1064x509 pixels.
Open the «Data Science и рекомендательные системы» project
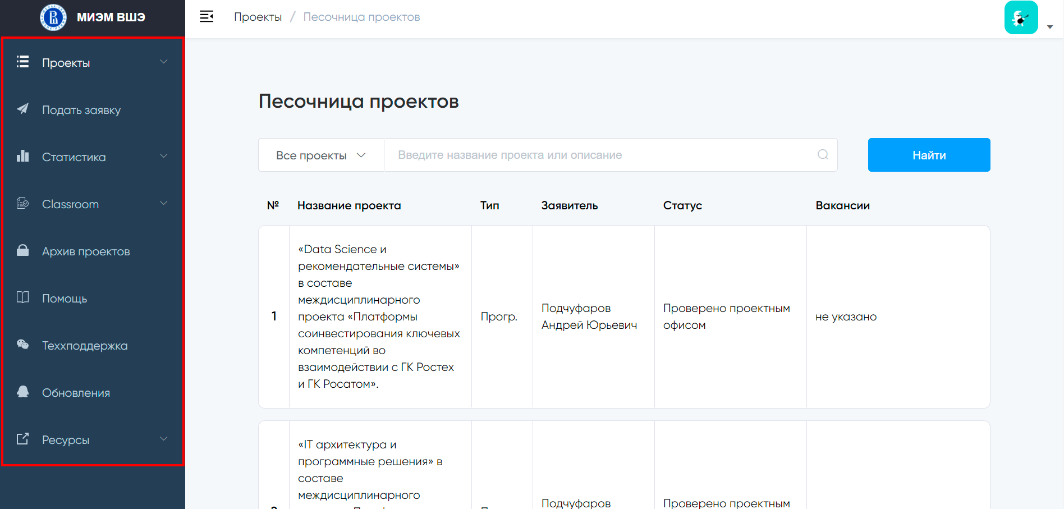[x=379, y=317]
